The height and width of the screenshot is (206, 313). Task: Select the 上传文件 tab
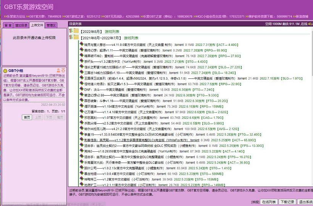[x=37, y=25]
